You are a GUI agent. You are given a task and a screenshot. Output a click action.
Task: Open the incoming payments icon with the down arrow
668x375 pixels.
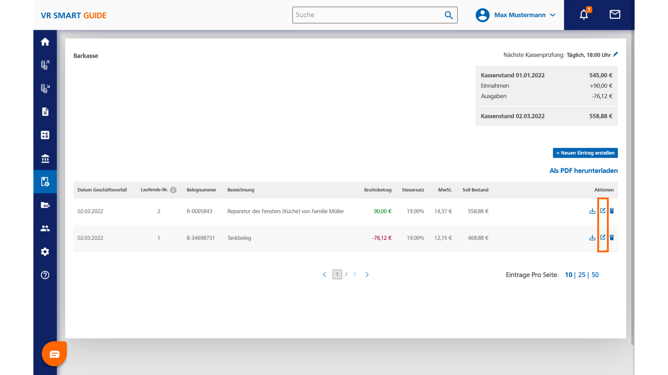(45, 88)
